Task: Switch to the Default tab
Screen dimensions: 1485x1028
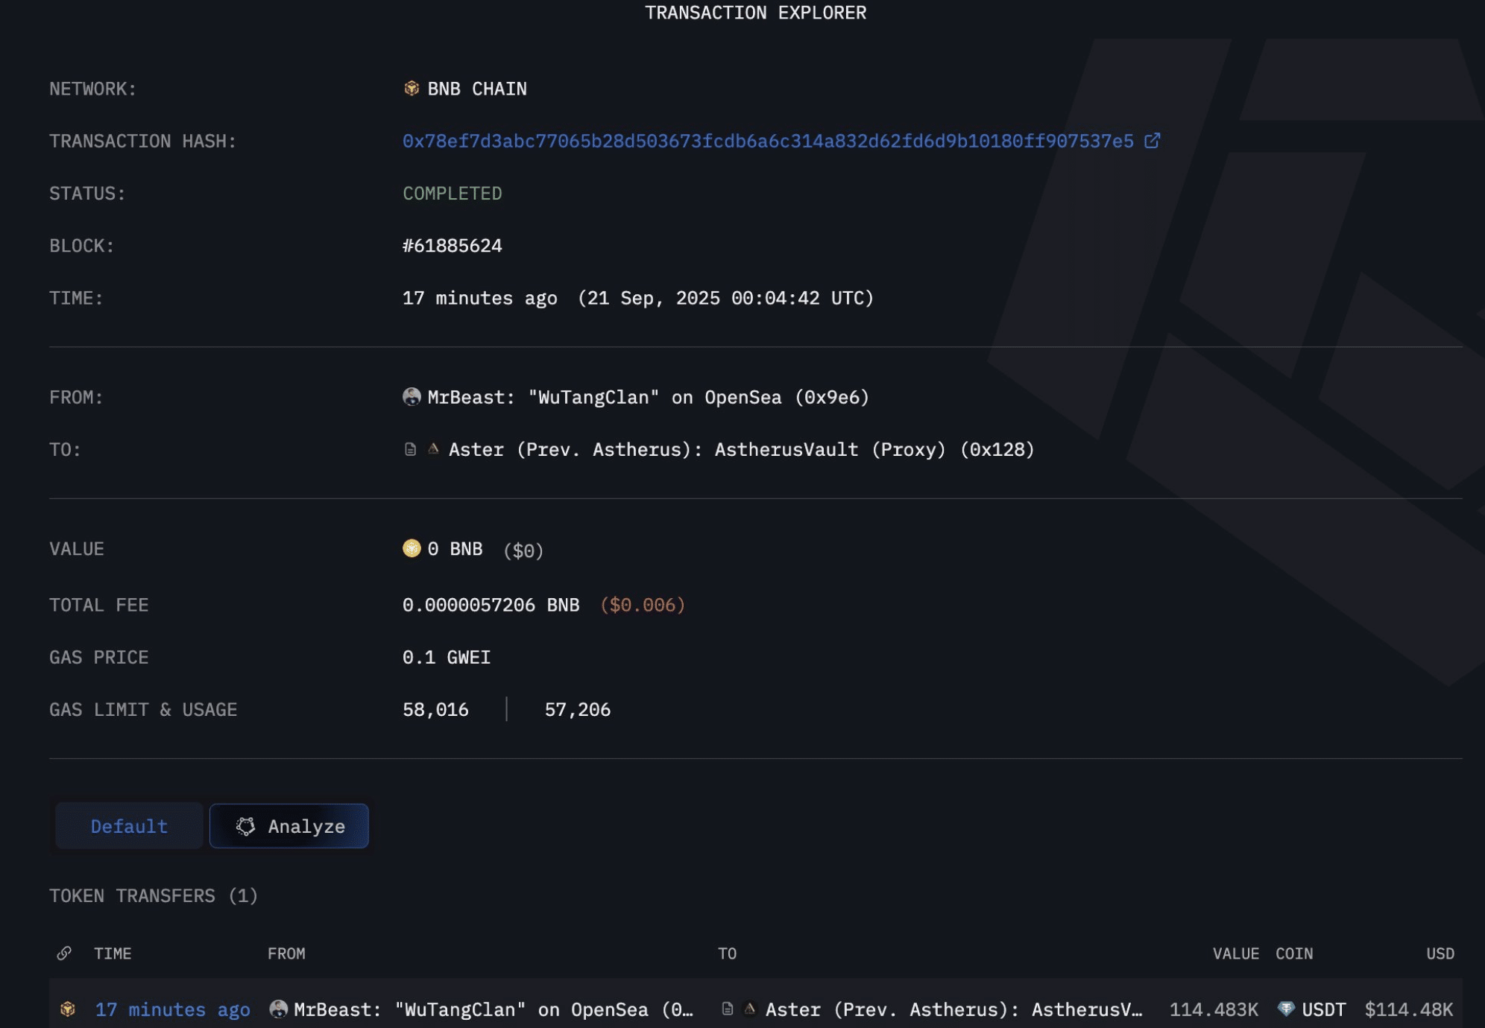Action: point(129,826)
